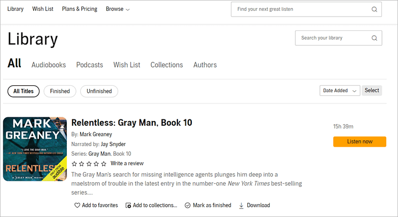Select the All Titles filter
The width and height of the screenshot is (398, 217).
[x=24, y=91]
